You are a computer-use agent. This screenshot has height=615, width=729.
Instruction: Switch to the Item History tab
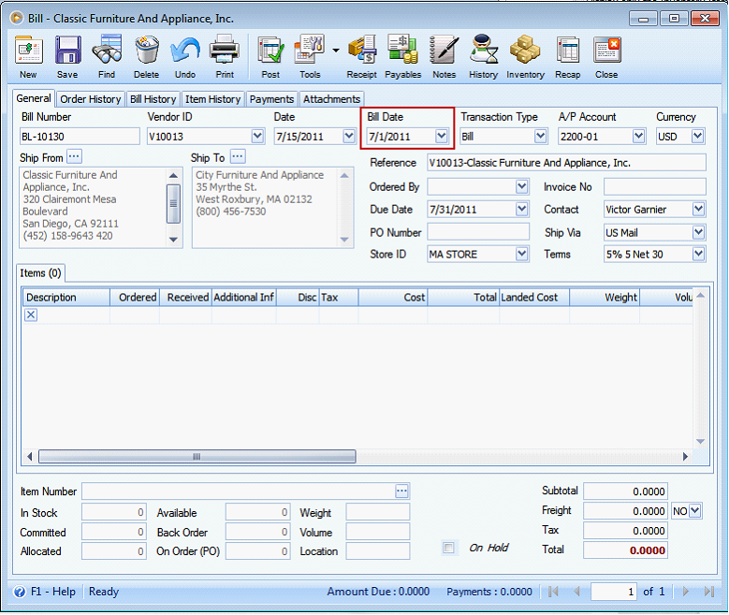213,99
